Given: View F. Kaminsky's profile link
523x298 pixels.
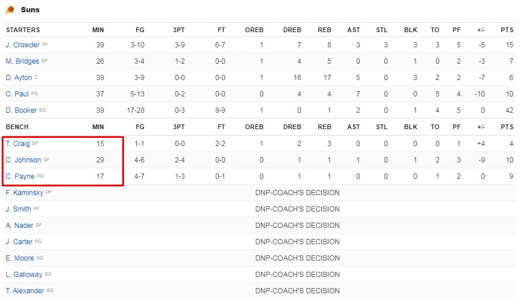Looking at the screenshot, I should coord(25,193).
